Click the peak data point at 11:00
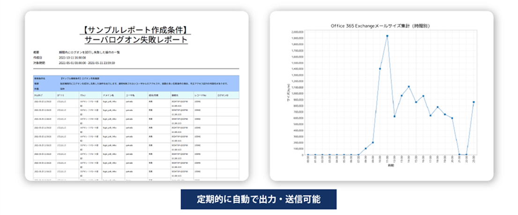 pyautogui.click(x=387, y=36)
